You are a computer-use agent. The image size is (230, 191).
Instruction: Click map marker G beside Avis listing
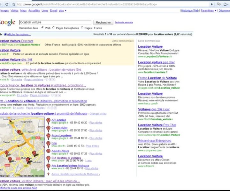(x=48, y=166)
